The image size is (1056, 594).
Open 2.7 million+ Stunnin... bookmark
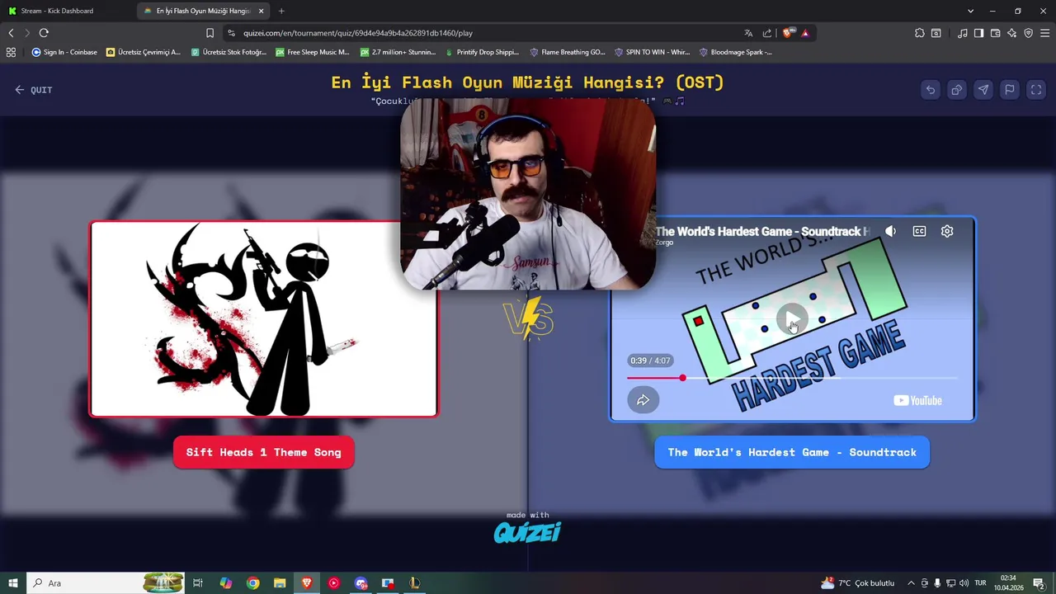pyautogui.click(x=398, y=52)
